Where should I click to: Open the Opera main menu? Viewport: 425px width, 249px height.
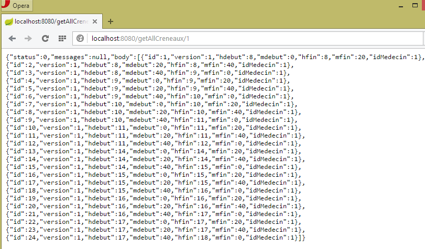click(16, 5)
